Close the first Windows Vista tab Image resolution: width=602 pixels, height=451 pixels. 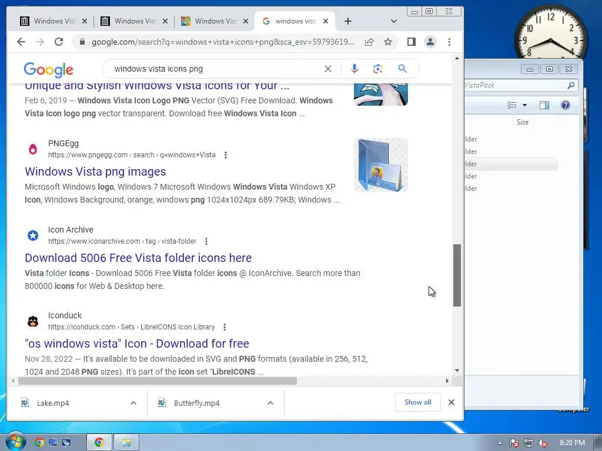tap(85, 21)
